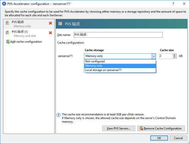Click the Cache size value field

tap(166, 56)
